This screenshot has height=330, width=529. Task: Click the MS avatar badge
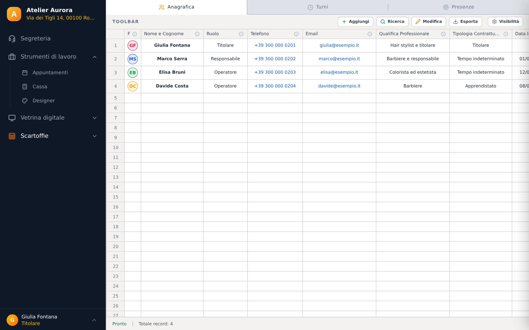tap(133, 59)
